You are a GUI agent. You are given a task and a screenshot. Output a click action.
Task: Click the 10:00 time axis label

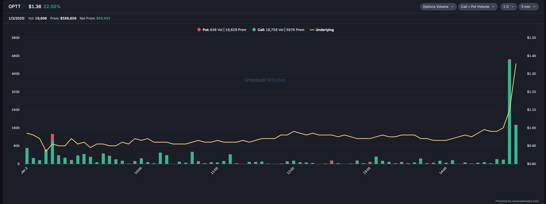138,170
